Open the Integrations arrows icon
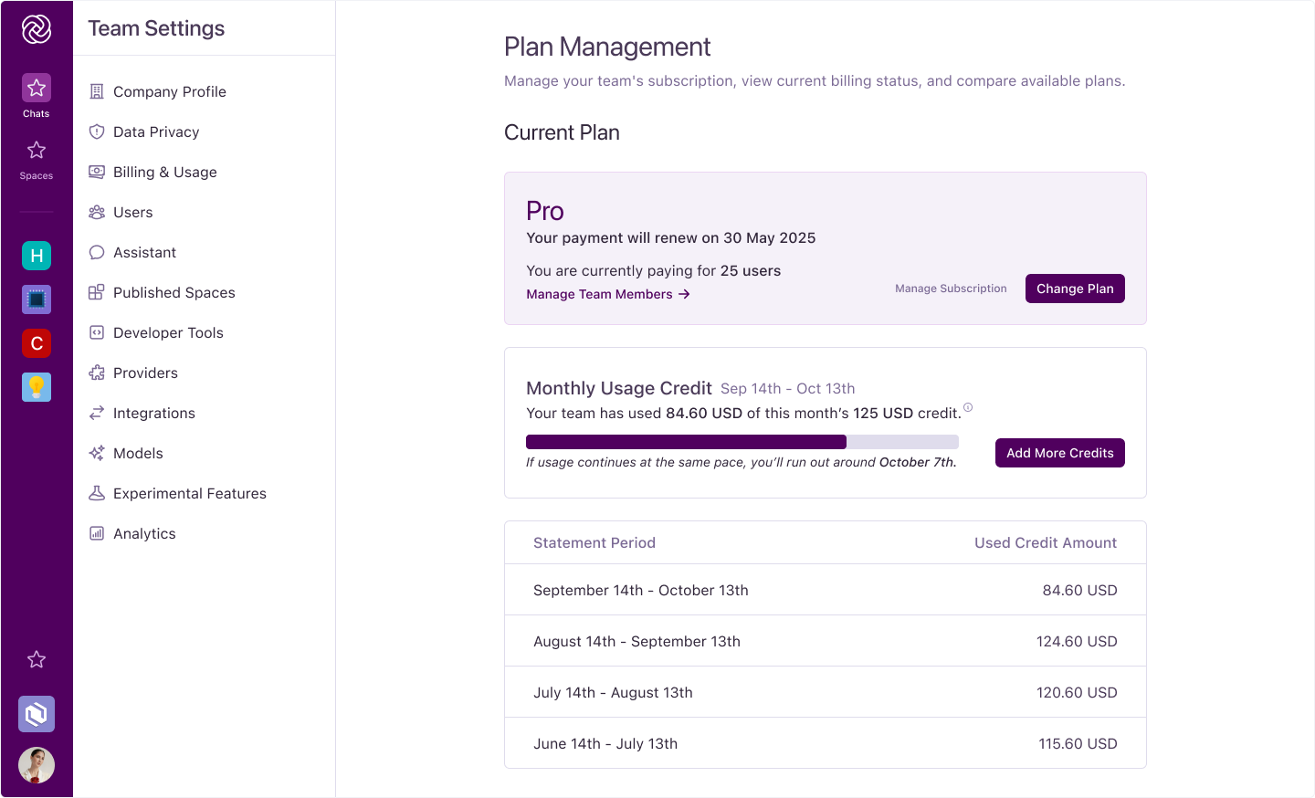 click(97, 413)
